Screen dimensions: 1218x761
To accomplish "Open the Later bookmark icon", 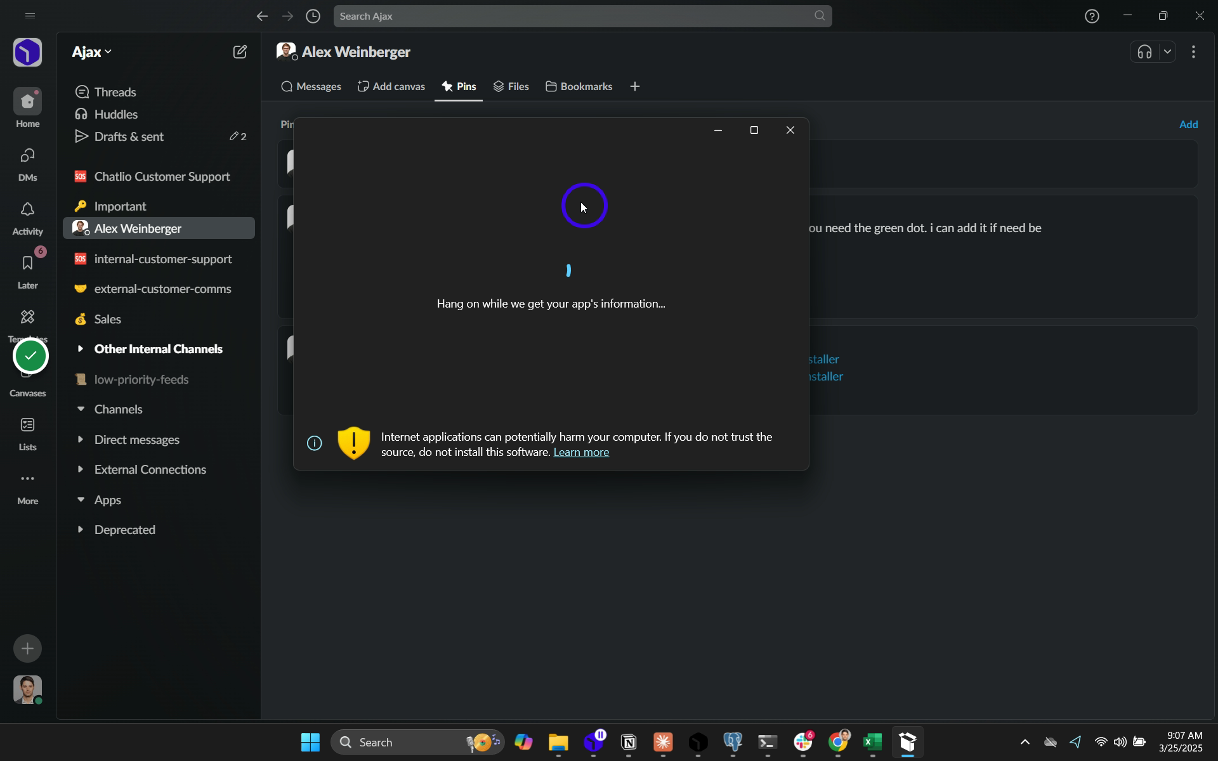I will 27,264.
